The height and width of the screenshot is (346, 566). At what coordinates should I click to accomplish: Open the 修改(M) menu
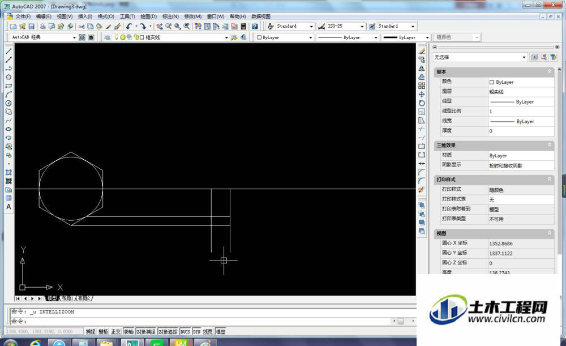pos(193,16)
